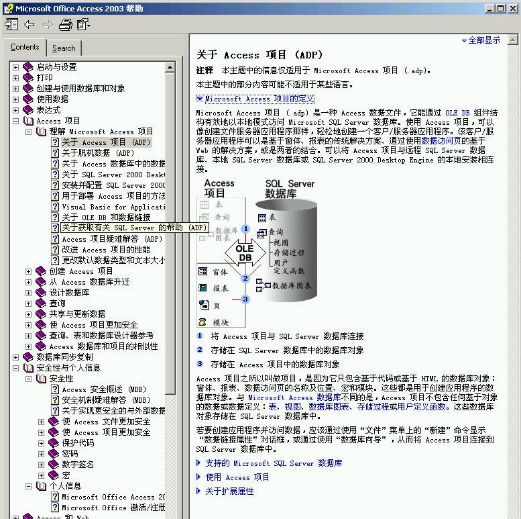Click the book icon beside 设计数据库
The image size is (521, 519).
pyautogui.click(x=41, y=293)
